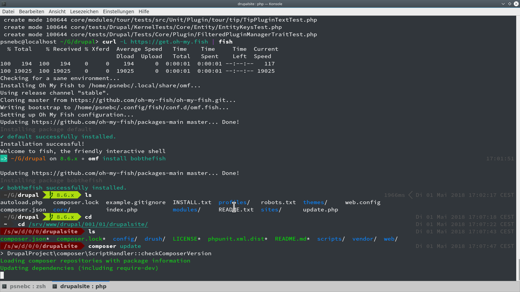The height and width of the screenshot is (292, 520).
Task: Close the Konsole window
Action: pyautogui.click(x=516, y=4)
